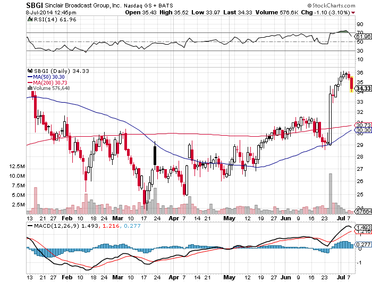The image size is (372, 282).
Task: Click the SBGI ticker symbol title
Action: click(35, 5)
